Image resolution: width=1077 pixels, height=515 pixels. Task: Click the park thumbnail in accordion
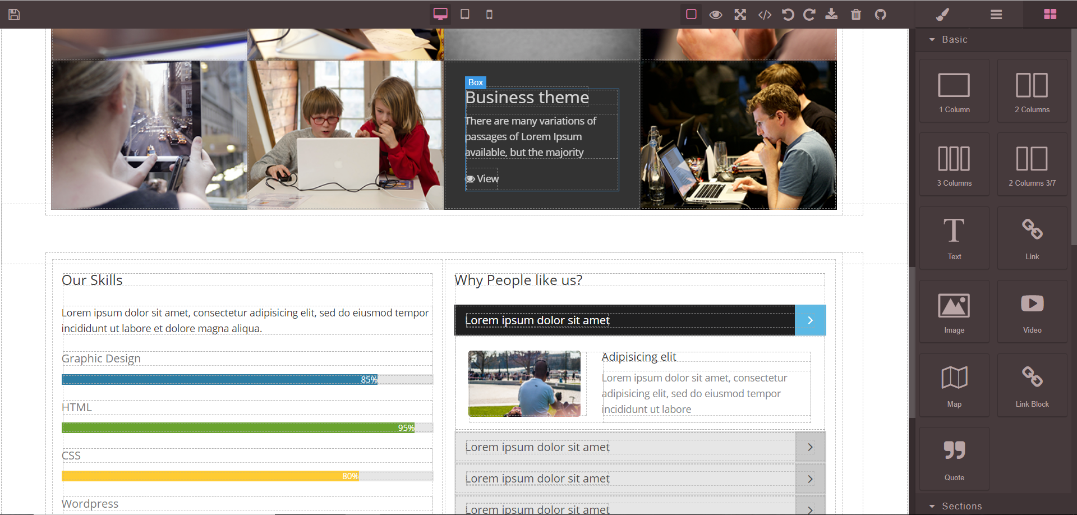[x=524, y=384]
